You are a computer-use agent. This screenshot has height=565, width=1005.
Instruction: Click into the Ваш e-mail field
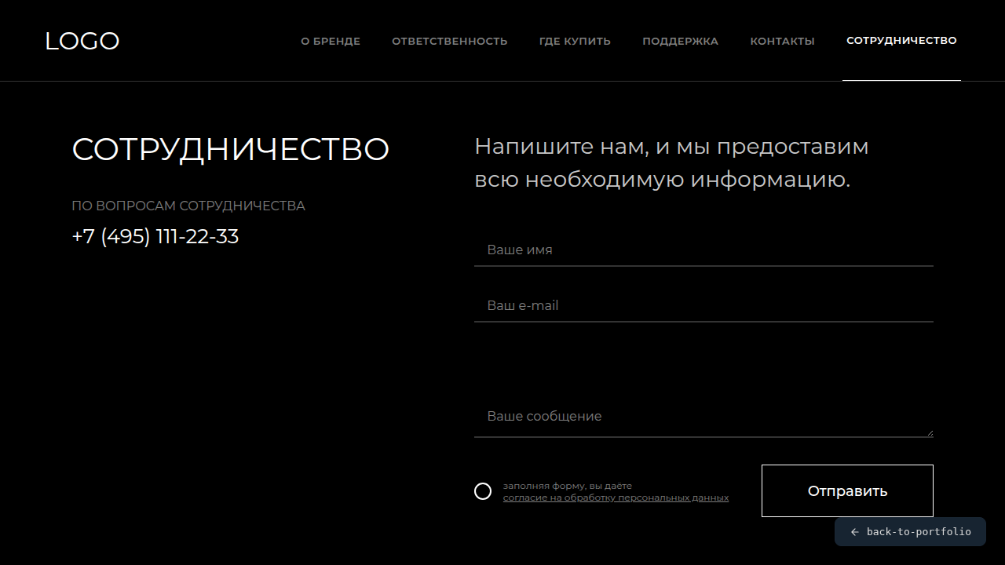pos(703,306)
